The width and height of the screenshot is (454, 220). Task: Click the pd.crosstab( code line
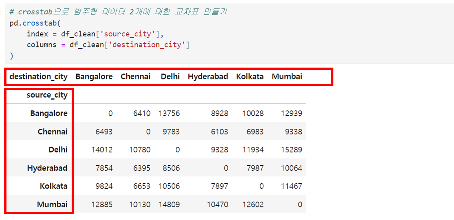tap(35, 23)
